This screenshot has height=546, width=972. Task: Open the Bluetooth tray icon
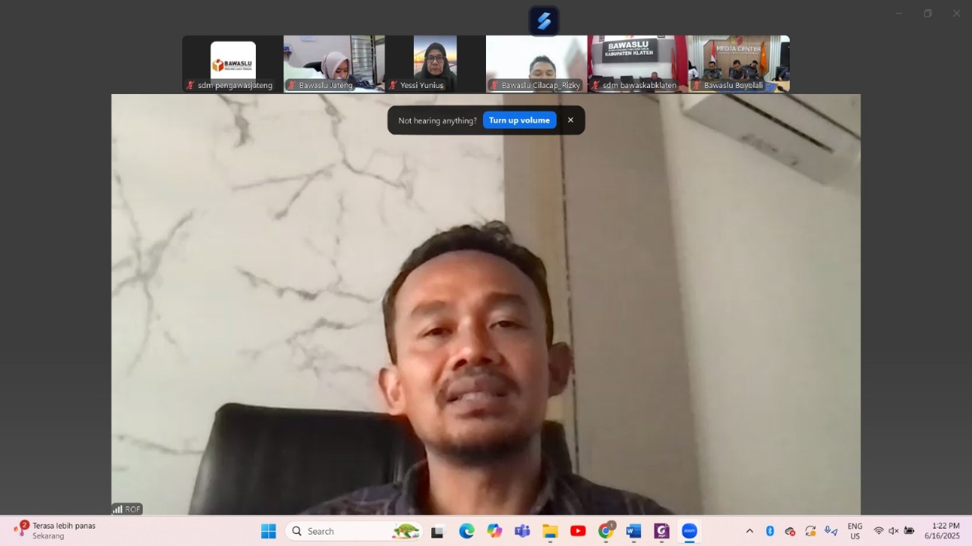click(769, 532)
